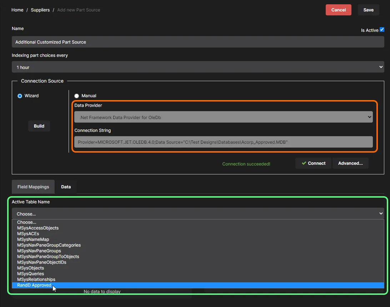Screen dimensions: 390x307
Task: Edit the Name field text
Action: point(198,42)
